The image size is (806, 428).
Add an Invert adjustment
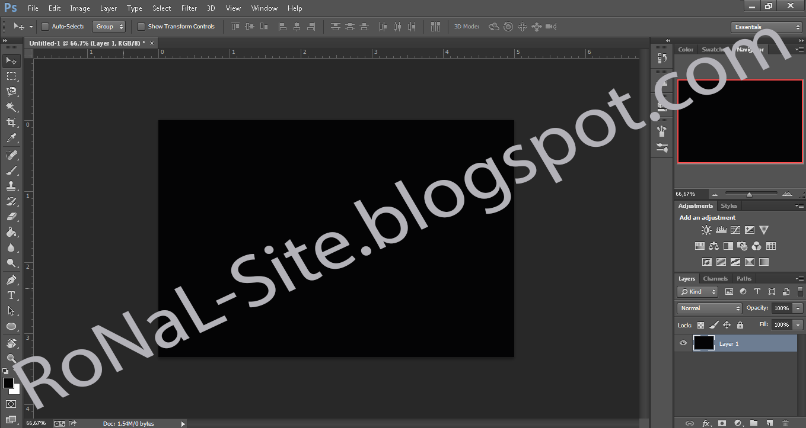coord(706,262)
